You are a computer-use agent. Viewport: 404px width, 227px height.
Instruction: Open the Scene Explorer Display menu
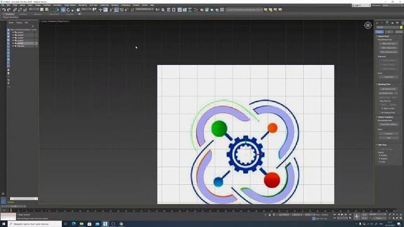coord(19,23)
